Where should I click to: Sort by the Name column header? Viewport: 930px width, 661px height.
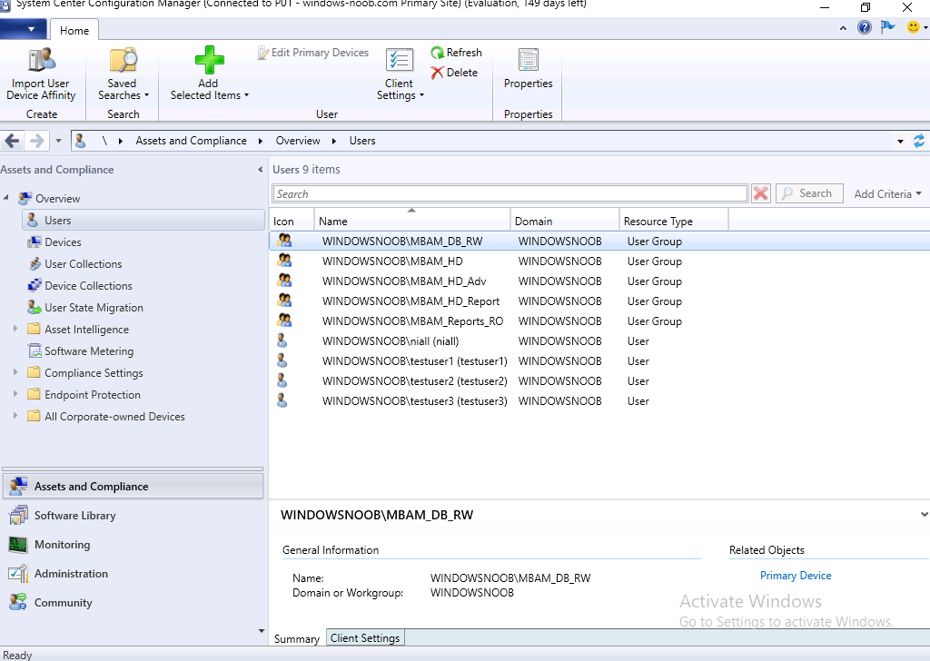(411, 222)
